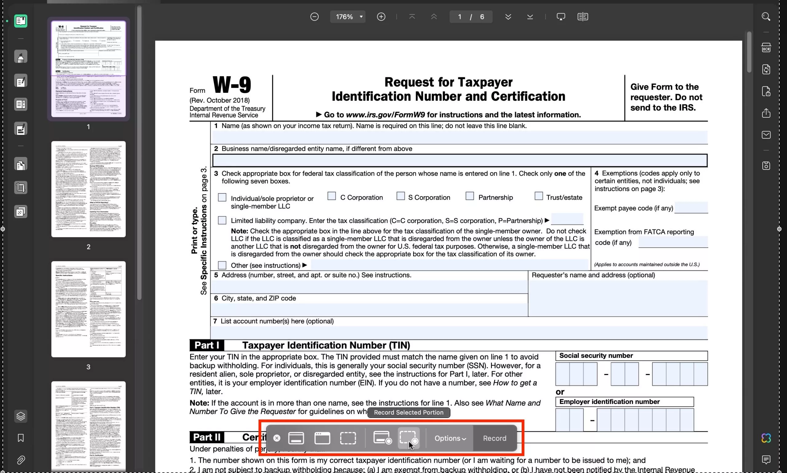Check the Other (see instructions) box
The image size is (787, 473).
pos(222,265)
